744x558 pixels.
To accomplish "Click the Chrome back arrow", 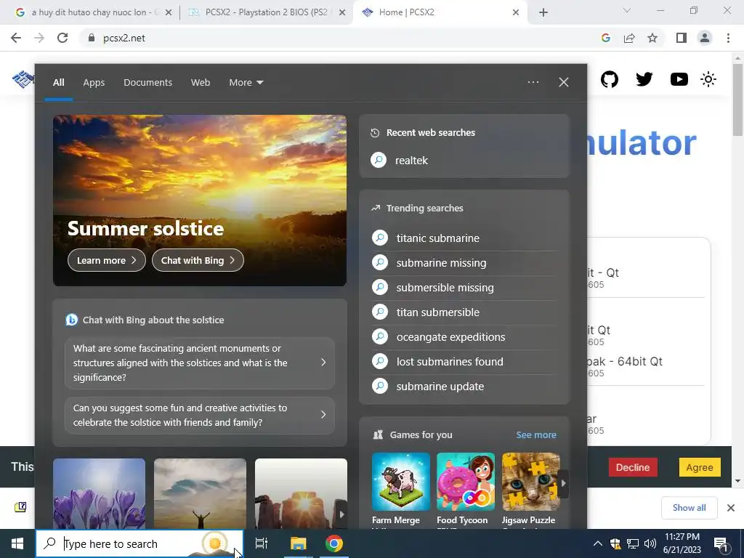I will (x=16, y=38).
